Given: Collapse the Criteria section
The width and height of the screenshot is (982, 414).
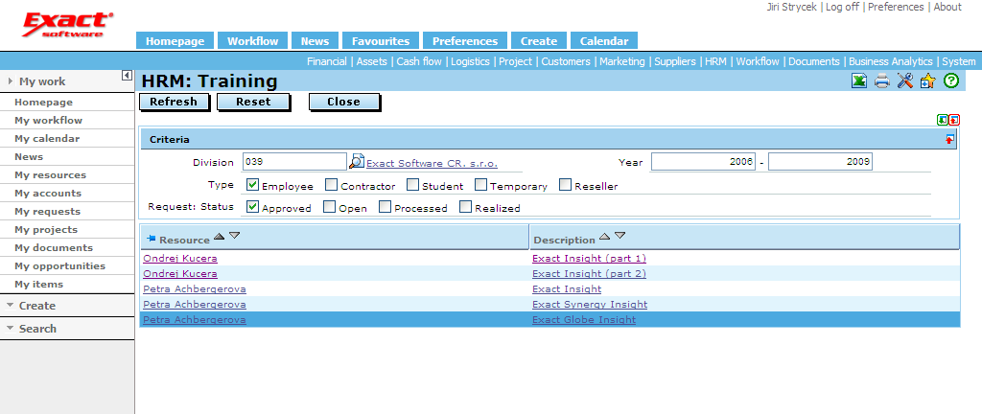Looking at the screenshot, I should click(950, 140).
